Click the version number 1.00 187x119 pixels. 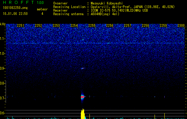tap(40, 3)
